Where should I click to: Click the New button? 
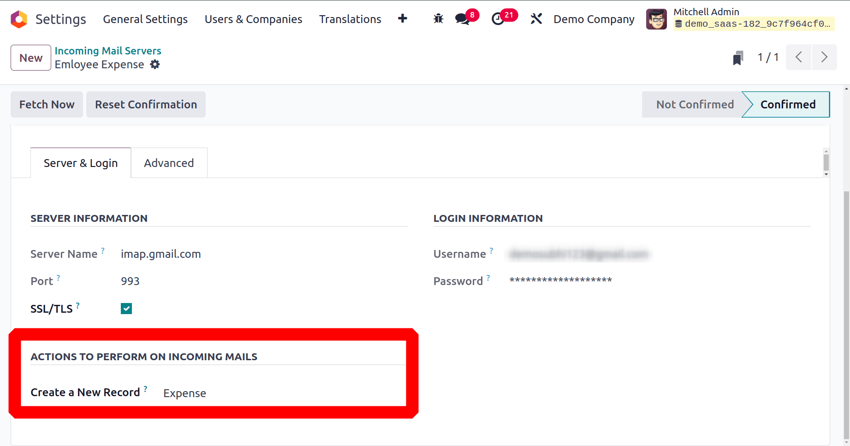31,58
